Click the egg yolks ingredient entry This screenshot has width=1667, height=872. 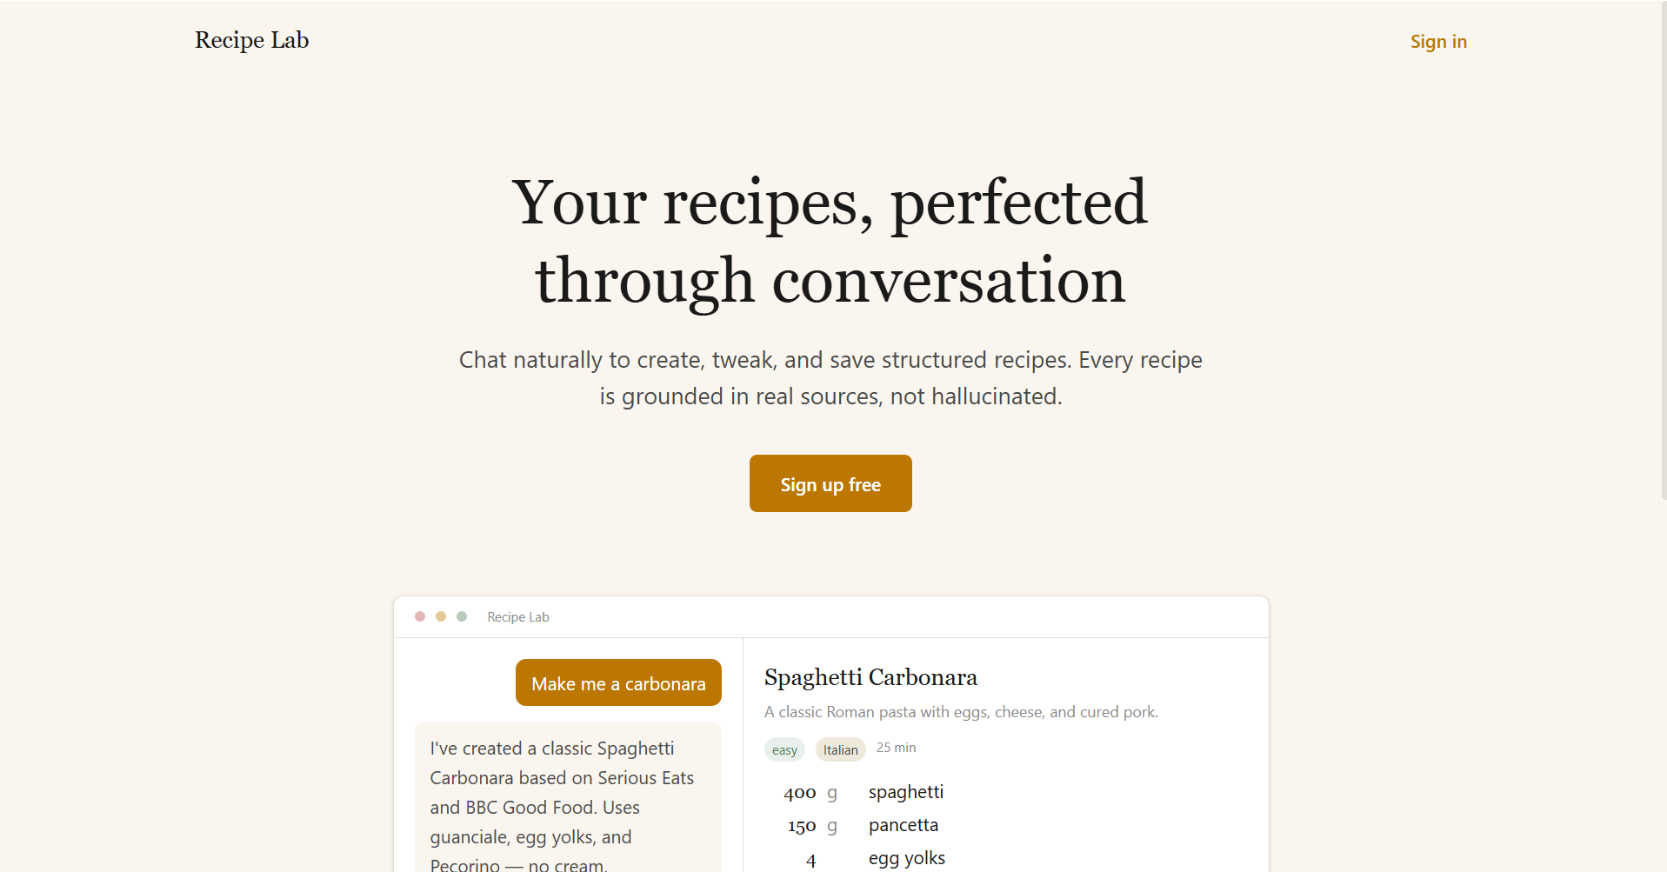tap(906, 857)
